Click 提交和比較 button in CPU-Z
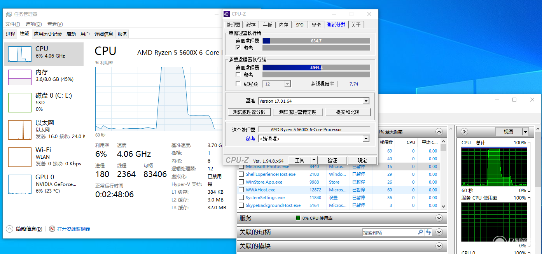Viewport: 542px width, 254px height. (348, 112)
